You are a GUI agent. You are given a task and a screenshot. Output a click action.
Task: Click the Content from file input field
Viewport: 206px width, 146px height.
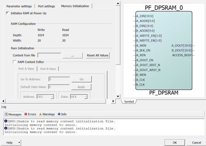pos(49,55)
